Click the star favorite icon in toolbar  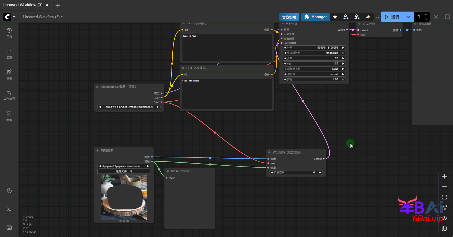[335, 17]
